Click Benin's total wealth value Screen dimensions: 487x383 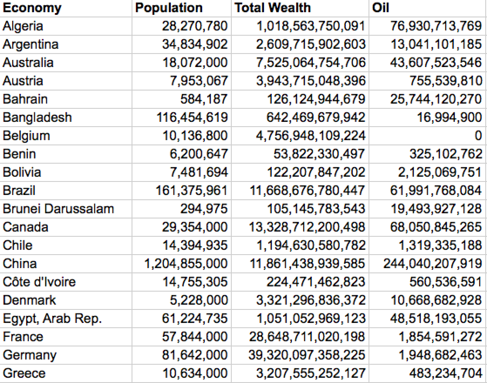[x=315, y=154]
